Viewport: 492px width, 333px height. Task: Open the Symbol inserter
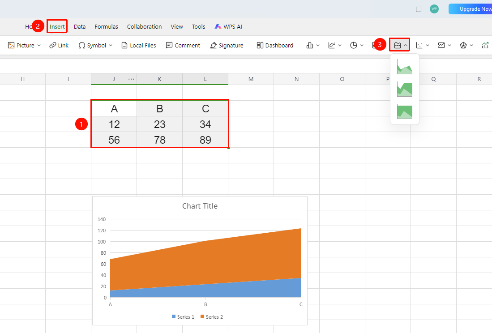(x=95, y=46)
